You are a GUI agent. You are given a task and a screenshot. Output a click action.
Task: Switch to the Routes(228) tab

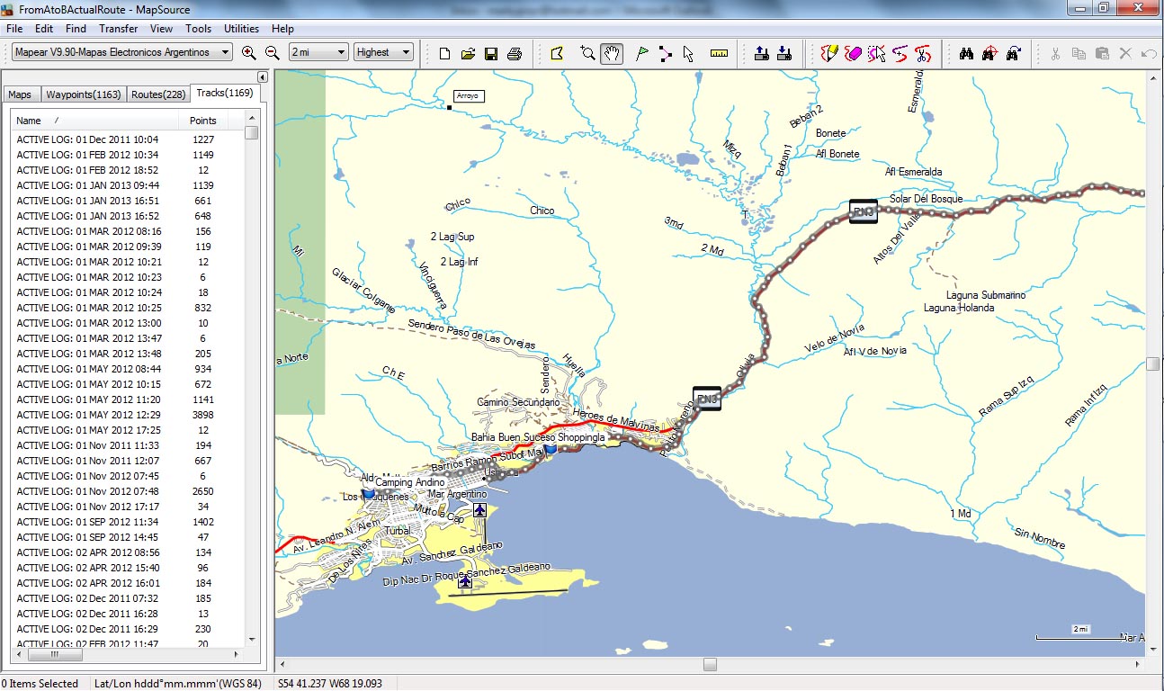pyautogui.click(x=158, y=94)
